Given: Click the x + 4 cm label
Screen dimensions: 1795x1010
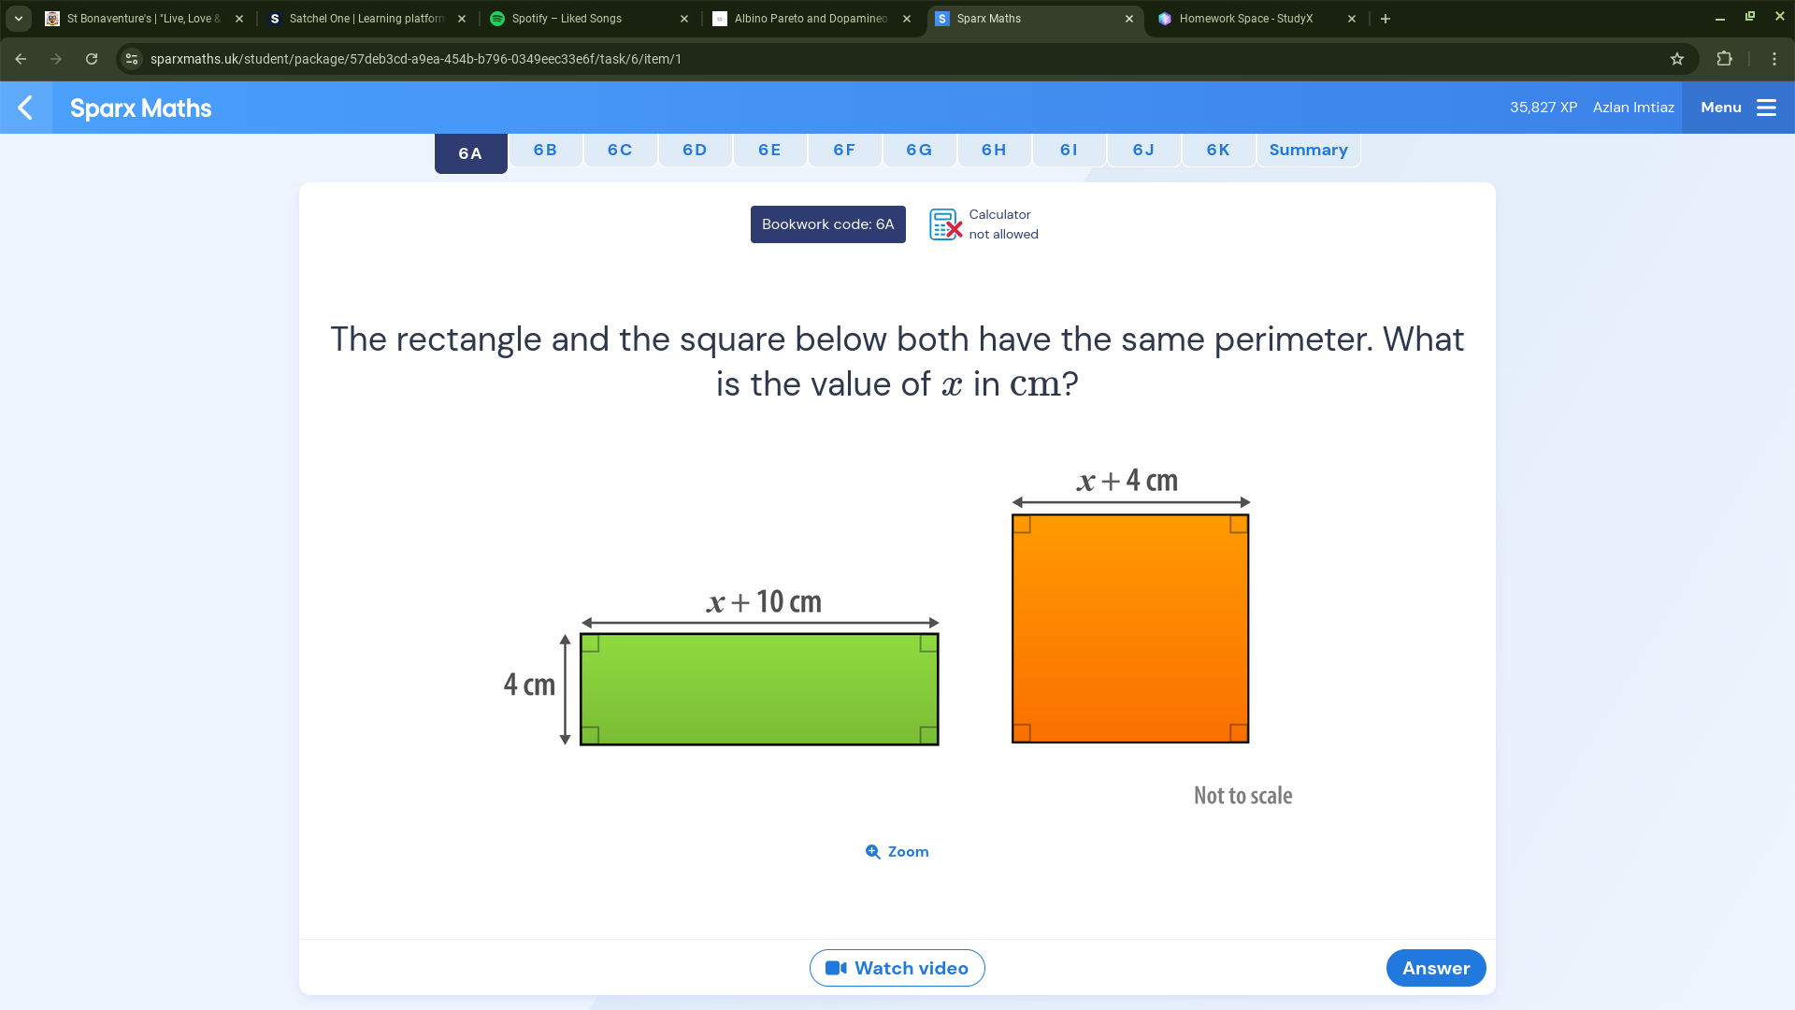Looking at the screenshot, I should click(1127, 481).
